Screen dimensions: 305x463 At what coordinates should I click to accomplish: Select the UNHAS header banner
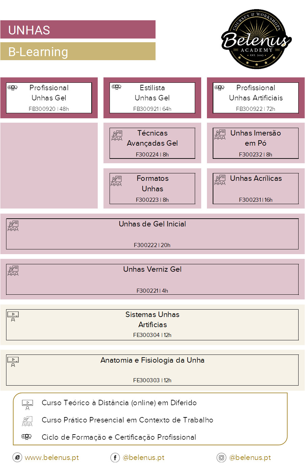(78, 30)
